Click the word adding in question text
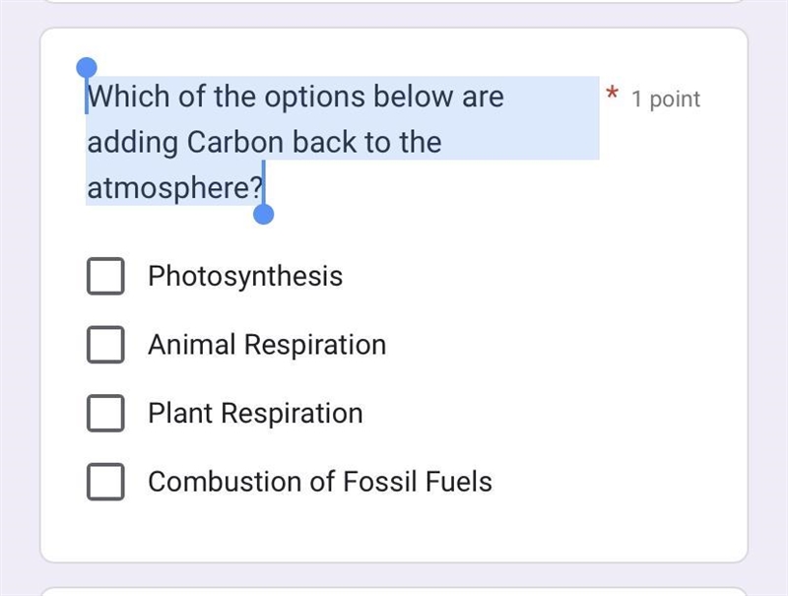The width and height of the screenshot is (788, 596). (x=133, y=143)
